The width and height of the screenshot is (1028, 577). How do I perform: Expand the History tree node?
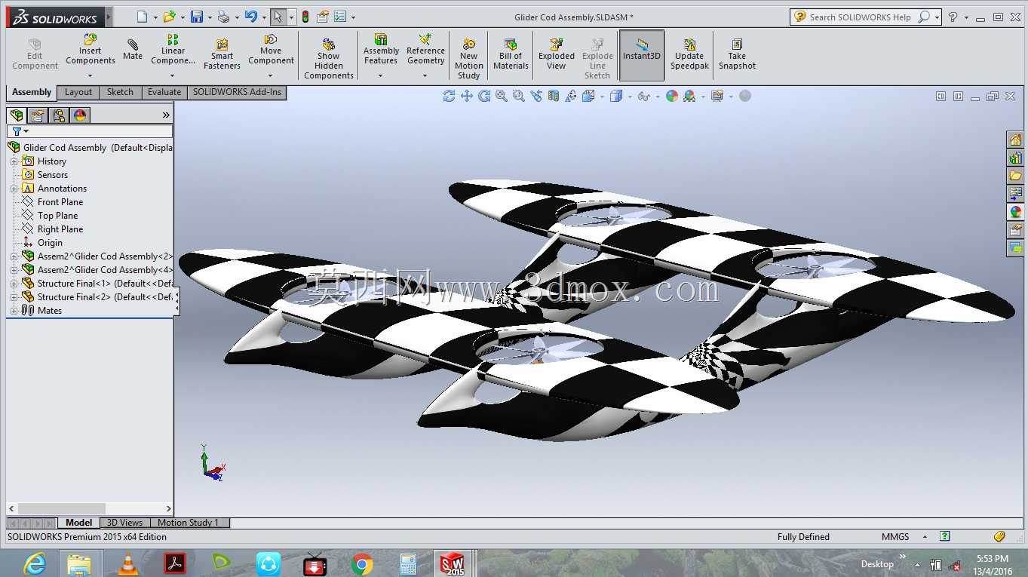(x=14, y=161)
